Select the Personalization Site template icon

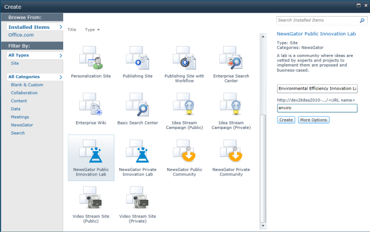coord(91,58)
